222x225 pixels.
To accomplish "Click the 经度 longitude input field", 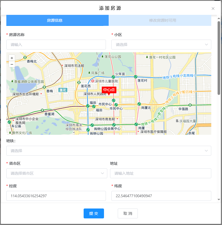I will click(56, 196).
